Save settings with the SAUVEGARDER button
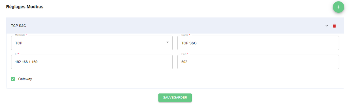 tap(175, 98)
